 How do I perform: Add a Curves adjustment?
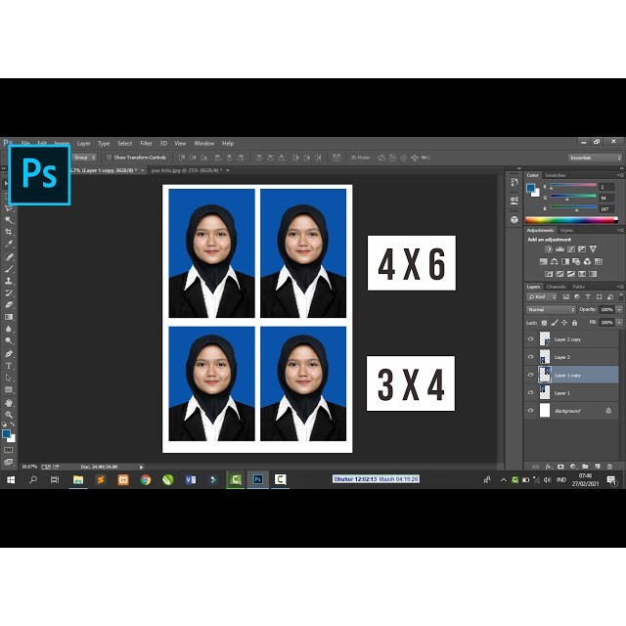571,249
